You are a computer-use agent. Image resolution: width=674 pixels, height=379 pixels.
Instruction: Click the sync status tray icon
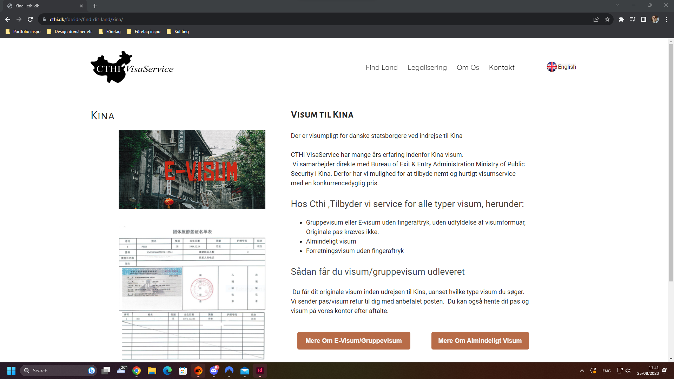pos(593,371)
